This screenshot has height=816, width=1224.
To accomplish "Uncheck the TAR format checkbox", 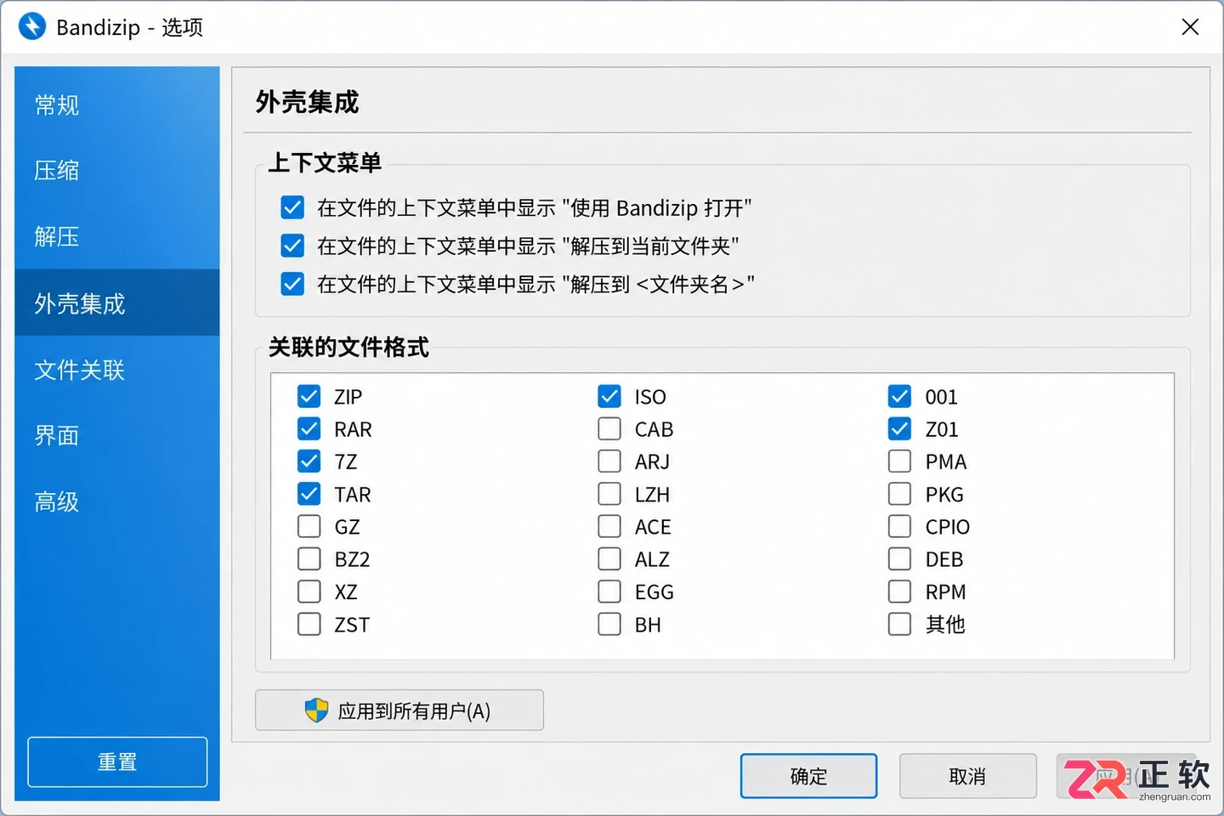I will click(309, 494).
